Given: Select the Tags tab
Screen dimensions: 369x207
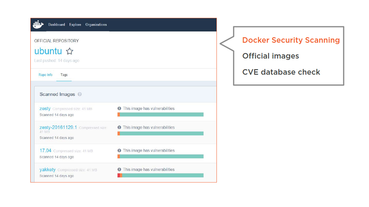Looking at the screenshot, I should pyautogui.click(x=64, y=75).
